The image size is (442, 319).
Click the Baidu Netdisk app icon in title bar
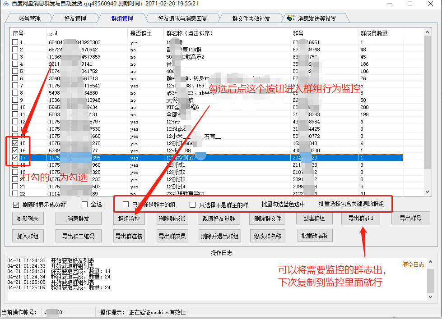pos(5,5)
